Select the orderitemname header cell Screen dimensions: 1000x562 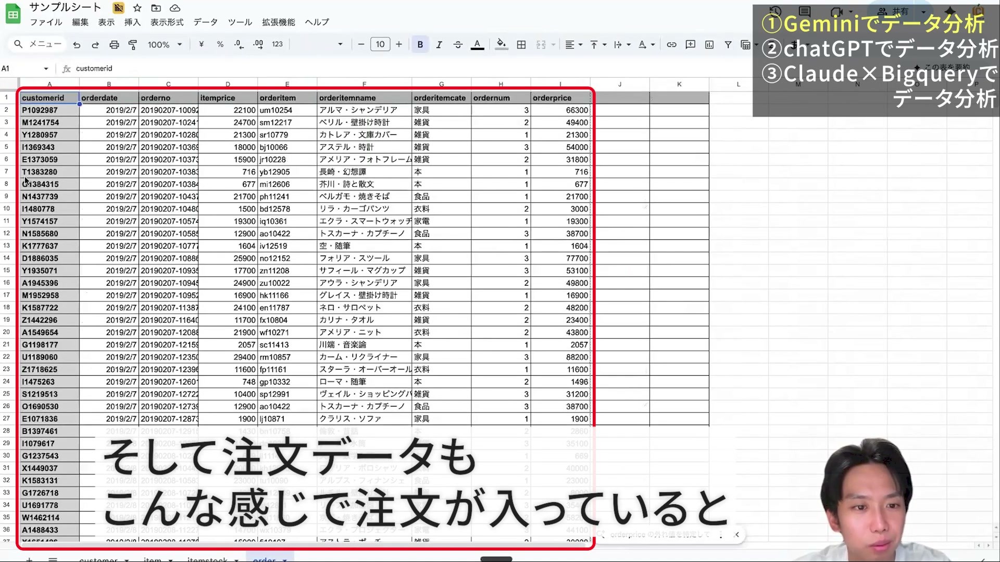364,98
